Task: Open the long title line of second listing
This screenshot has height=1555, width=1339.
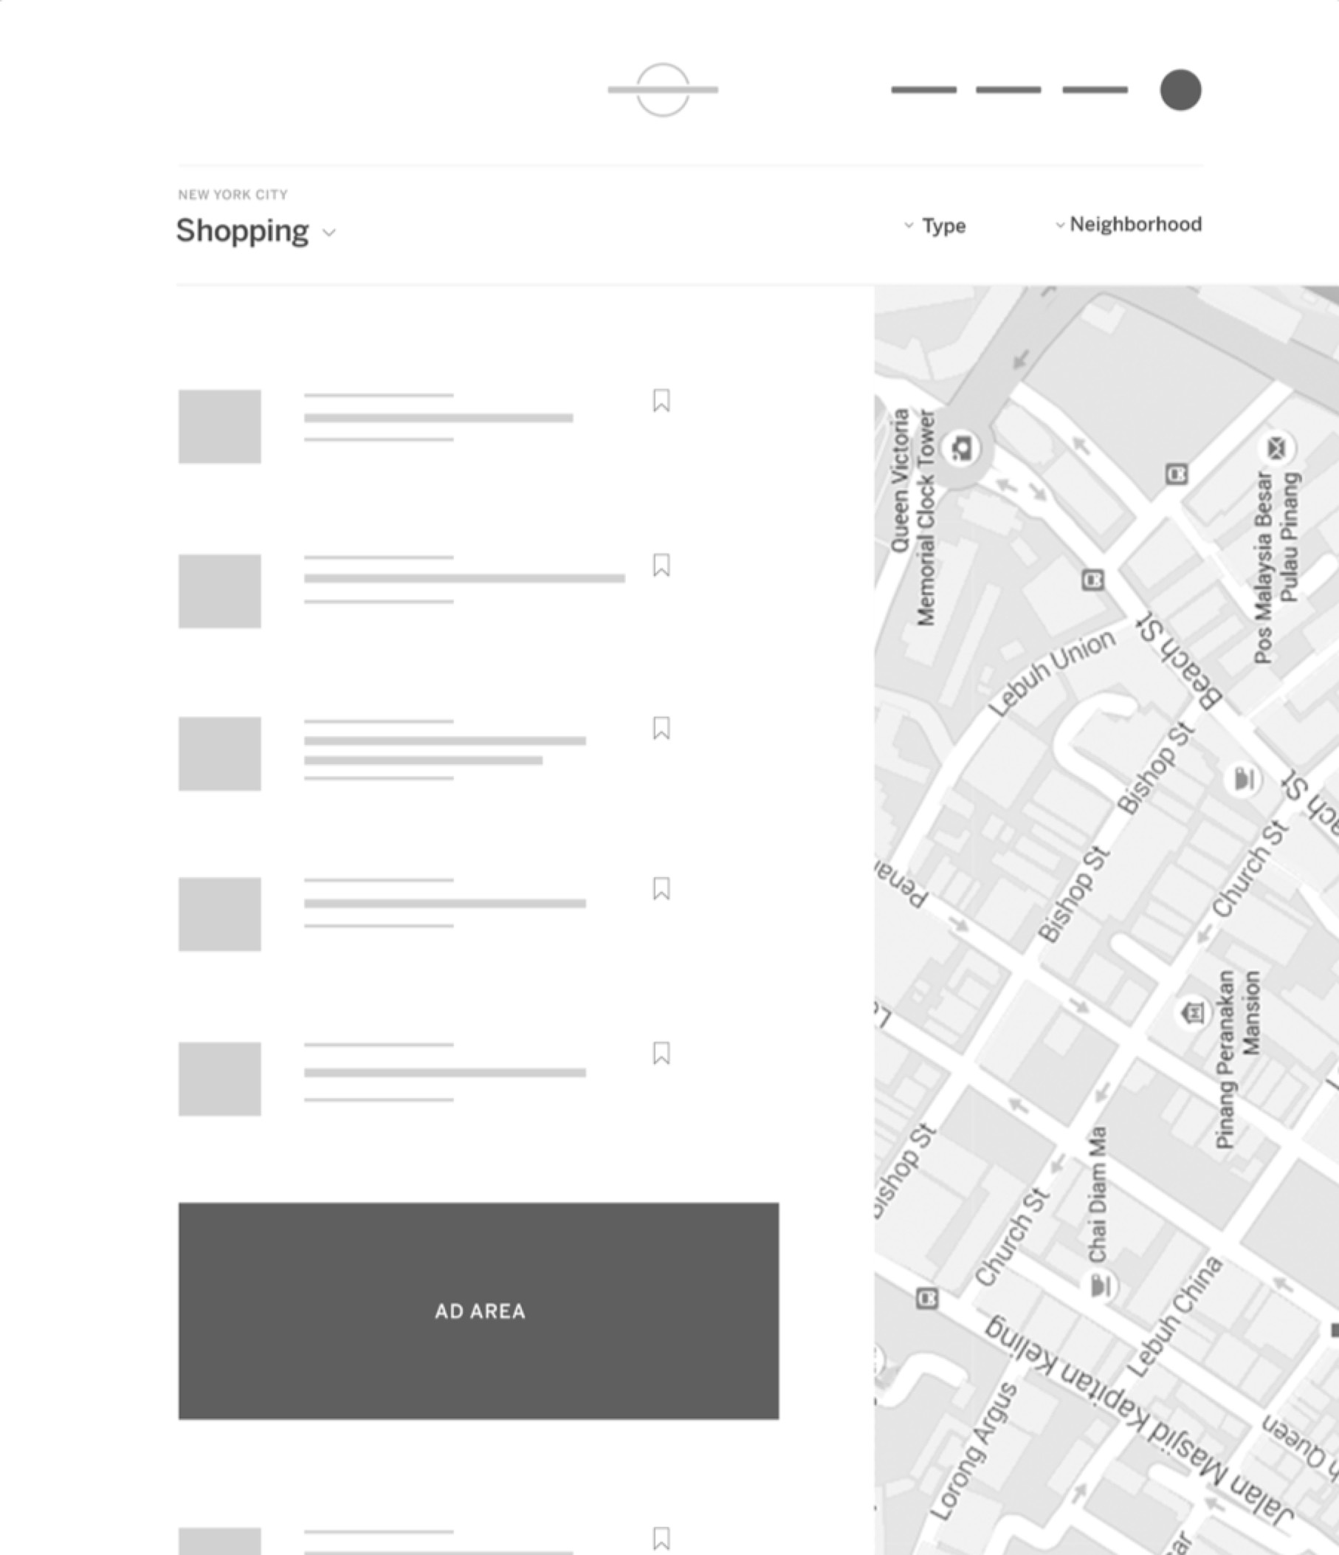Action: [464, 579]
